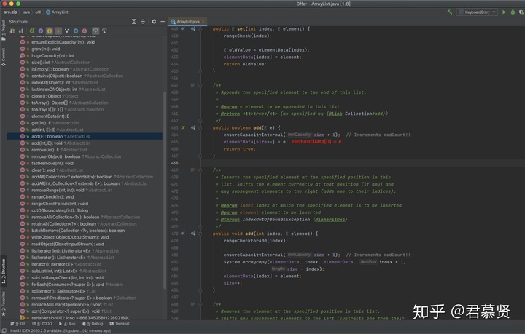Open the Debug tool window button
The image size is (525, 334).
(93, 324)
